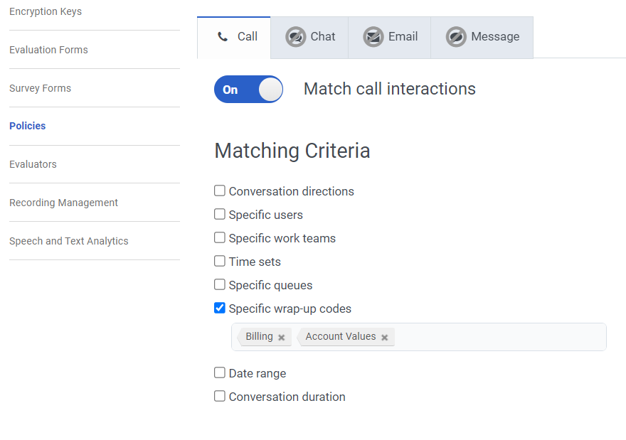Open Speech and Text Analytics
The width and height of the screenshot is (626, 440).
68,241
